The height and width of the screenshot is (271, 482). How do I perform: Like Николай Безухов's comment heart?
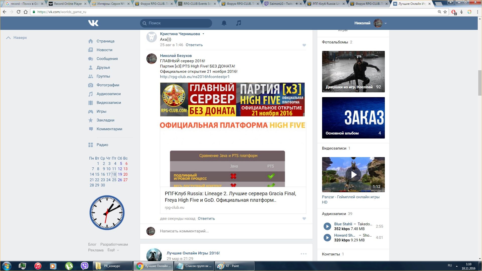[x=304, y=219]
